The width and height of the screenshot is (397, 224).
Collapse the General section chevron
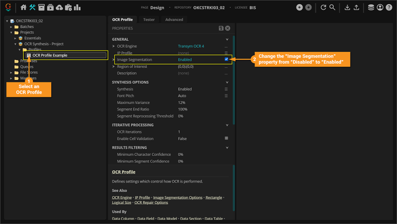(x=227, y=39)
